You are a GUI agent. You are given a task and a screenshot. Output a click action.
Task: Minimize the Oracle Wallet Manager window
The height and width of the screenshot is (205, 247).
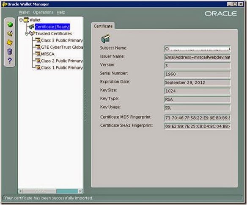(229, 4)
